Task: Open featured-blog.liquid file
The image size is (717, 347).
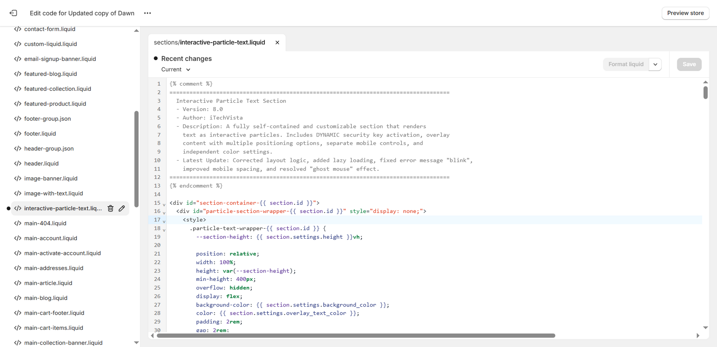Action: click(51, 74)
